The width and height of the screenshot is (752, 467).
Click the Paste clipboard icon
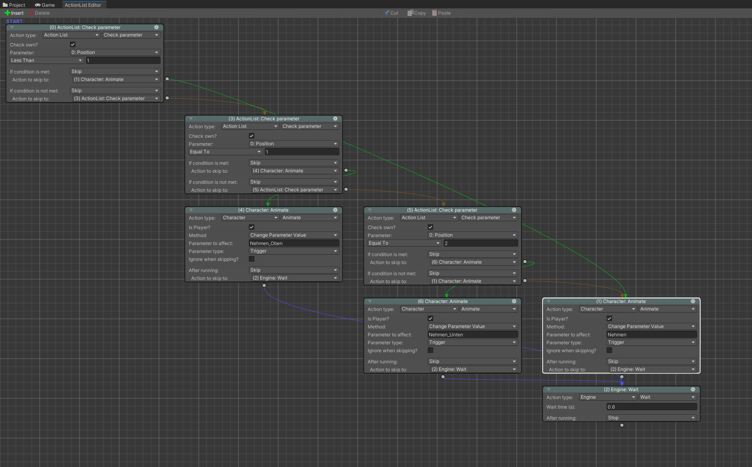434,13
